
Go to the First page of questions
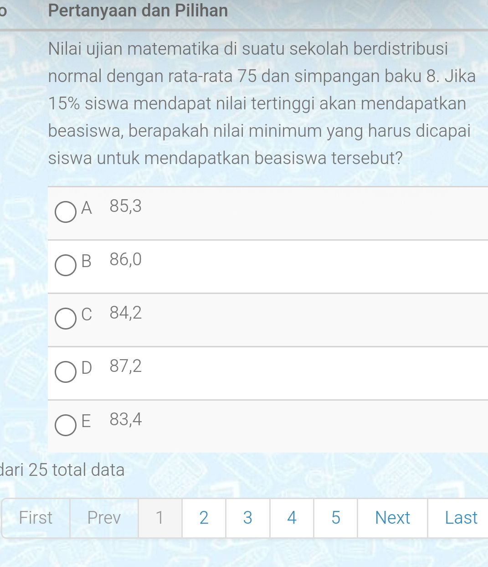tap(36, 518)
